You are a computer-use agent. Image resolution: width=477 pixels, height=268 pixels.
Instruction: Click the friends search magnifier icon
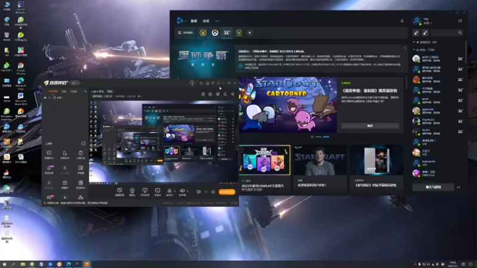(460, 33)
